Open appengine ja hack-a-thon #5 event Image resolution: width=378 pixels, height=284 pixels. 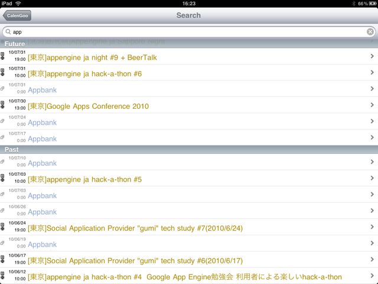coord(189,178)
